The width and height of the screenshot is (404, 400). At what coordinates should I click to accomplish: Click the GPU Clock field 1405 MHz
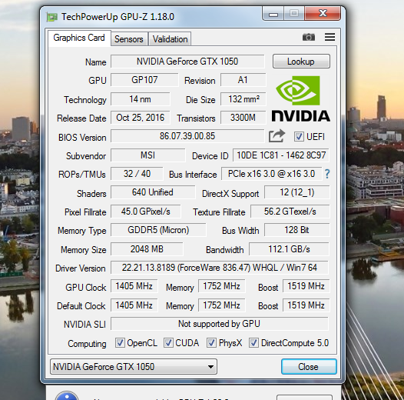(x=134, y=286)
